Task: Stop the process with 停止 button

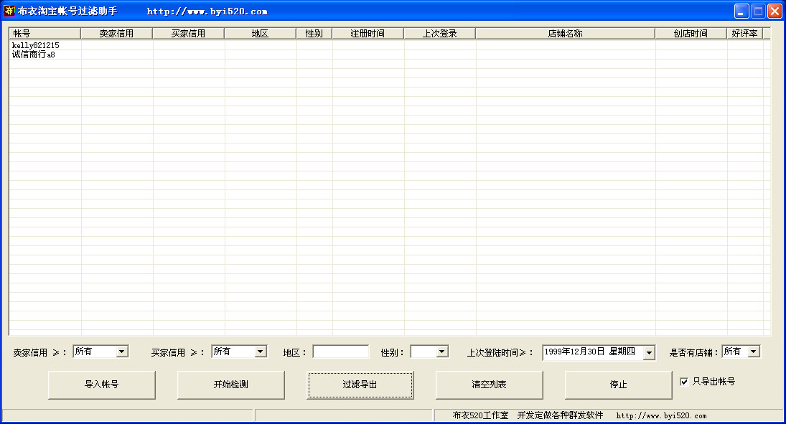Action: click(x=619, y=385)
